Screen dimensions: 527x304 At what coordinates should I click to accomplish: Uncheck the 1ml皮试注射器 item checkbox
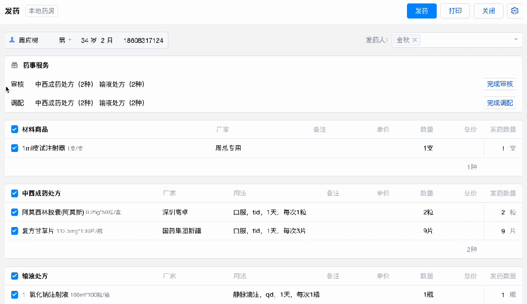(x=15, y=148)
